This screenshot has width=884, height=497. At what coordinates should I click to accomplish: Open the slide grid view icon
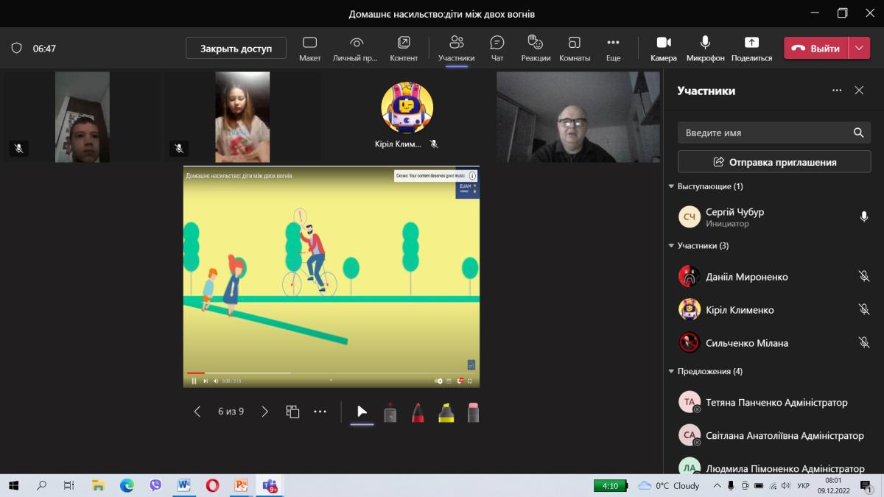point(292,412)
